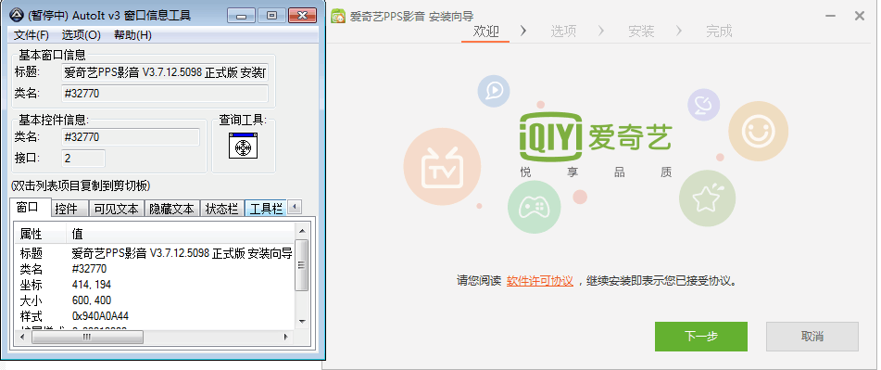
Task: Minimize the AutoIt window info tool
Action: [242, 16]
